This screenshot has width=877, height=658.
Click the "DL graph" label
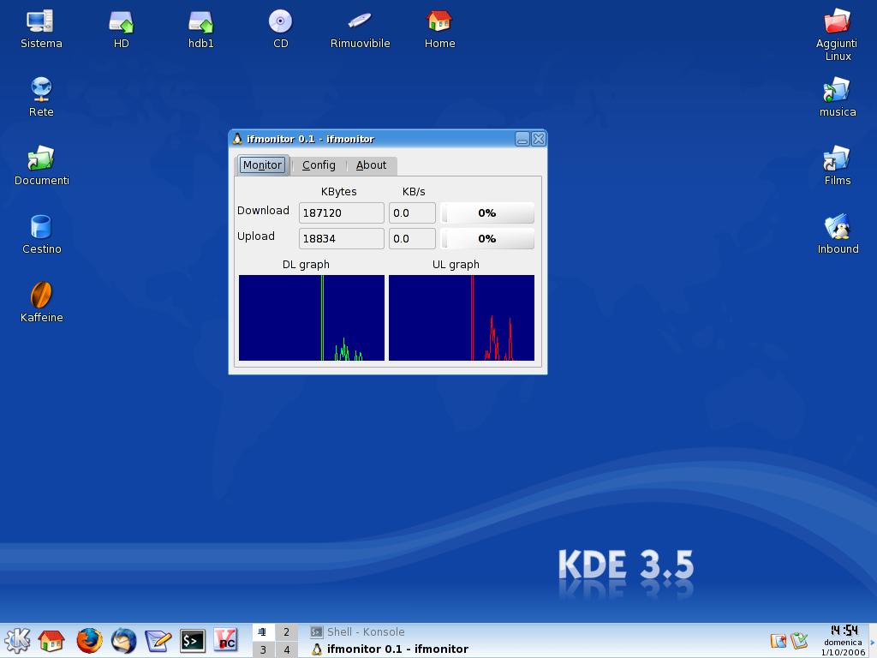(x=306, y=264)
